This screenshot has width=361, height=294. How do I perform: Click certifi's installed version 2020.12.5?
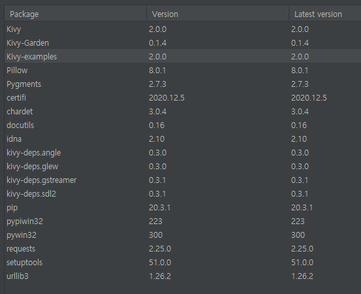click(166, 98)
